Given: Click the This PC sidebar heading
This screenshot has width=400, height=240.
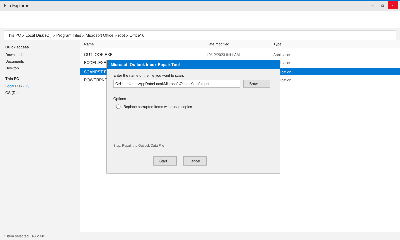Looking at the screenshot, I should tap(12, 79).
